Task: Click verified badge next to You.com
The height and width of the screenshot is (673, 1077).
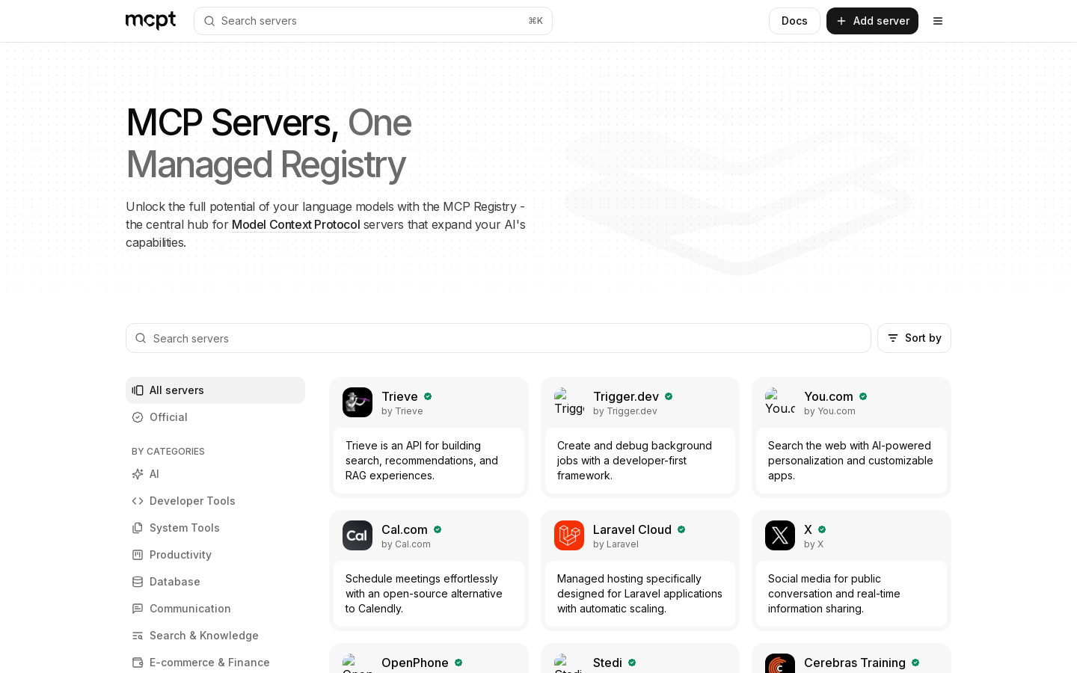Action: click(x=863, y=396)
